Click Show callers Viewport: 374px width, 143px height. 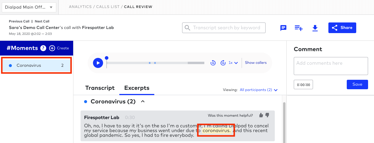click(x=256, y=63)
